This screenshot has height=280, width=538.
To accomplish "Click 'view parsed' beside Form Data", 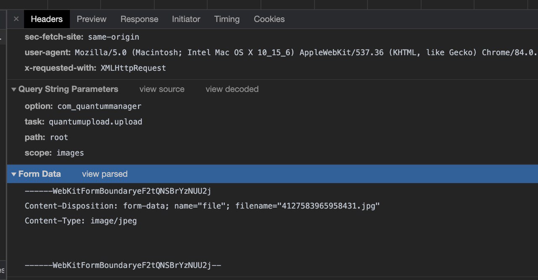I will click(x=105, y=174).
